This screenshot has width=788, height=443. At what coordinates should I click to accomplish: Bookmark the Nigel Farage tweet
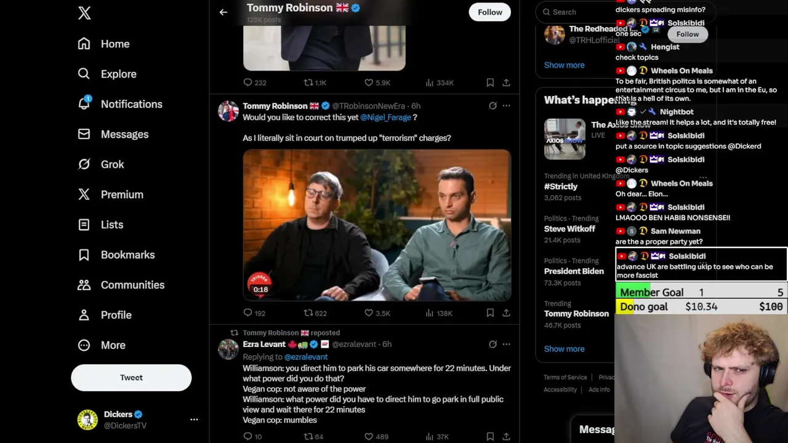[490, 313]
